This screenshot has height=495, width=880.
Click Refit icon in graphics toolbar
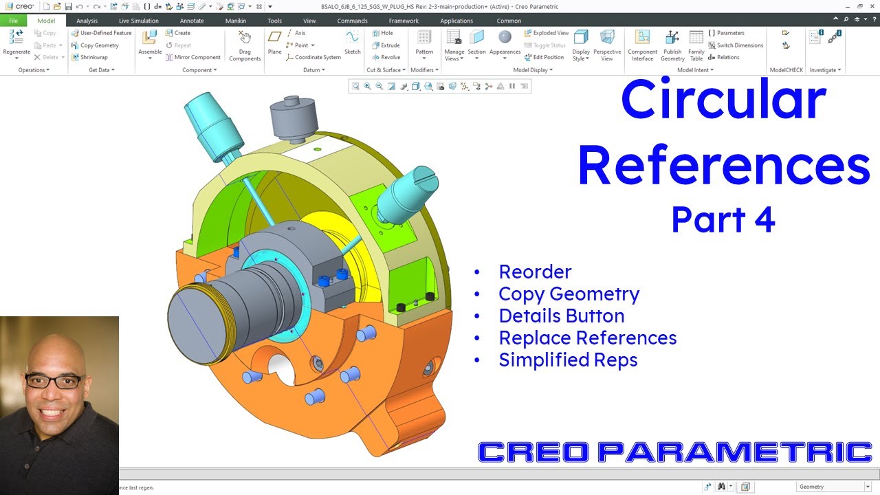355,86
